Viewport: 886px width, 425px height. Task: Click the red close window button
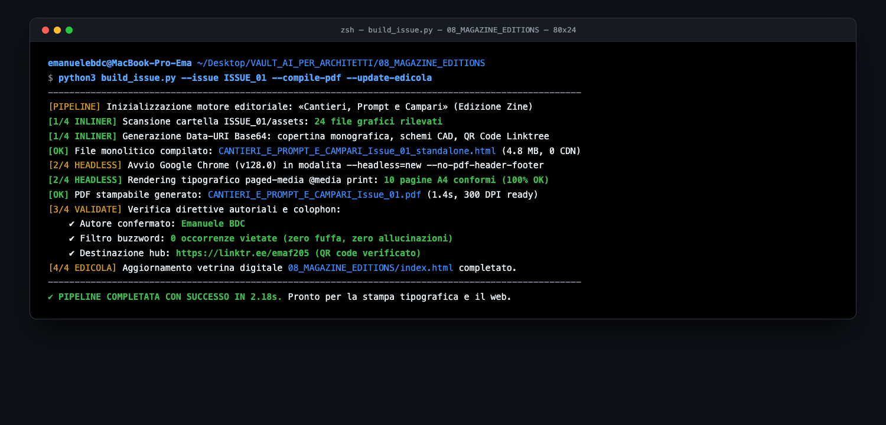click(45, 30)
